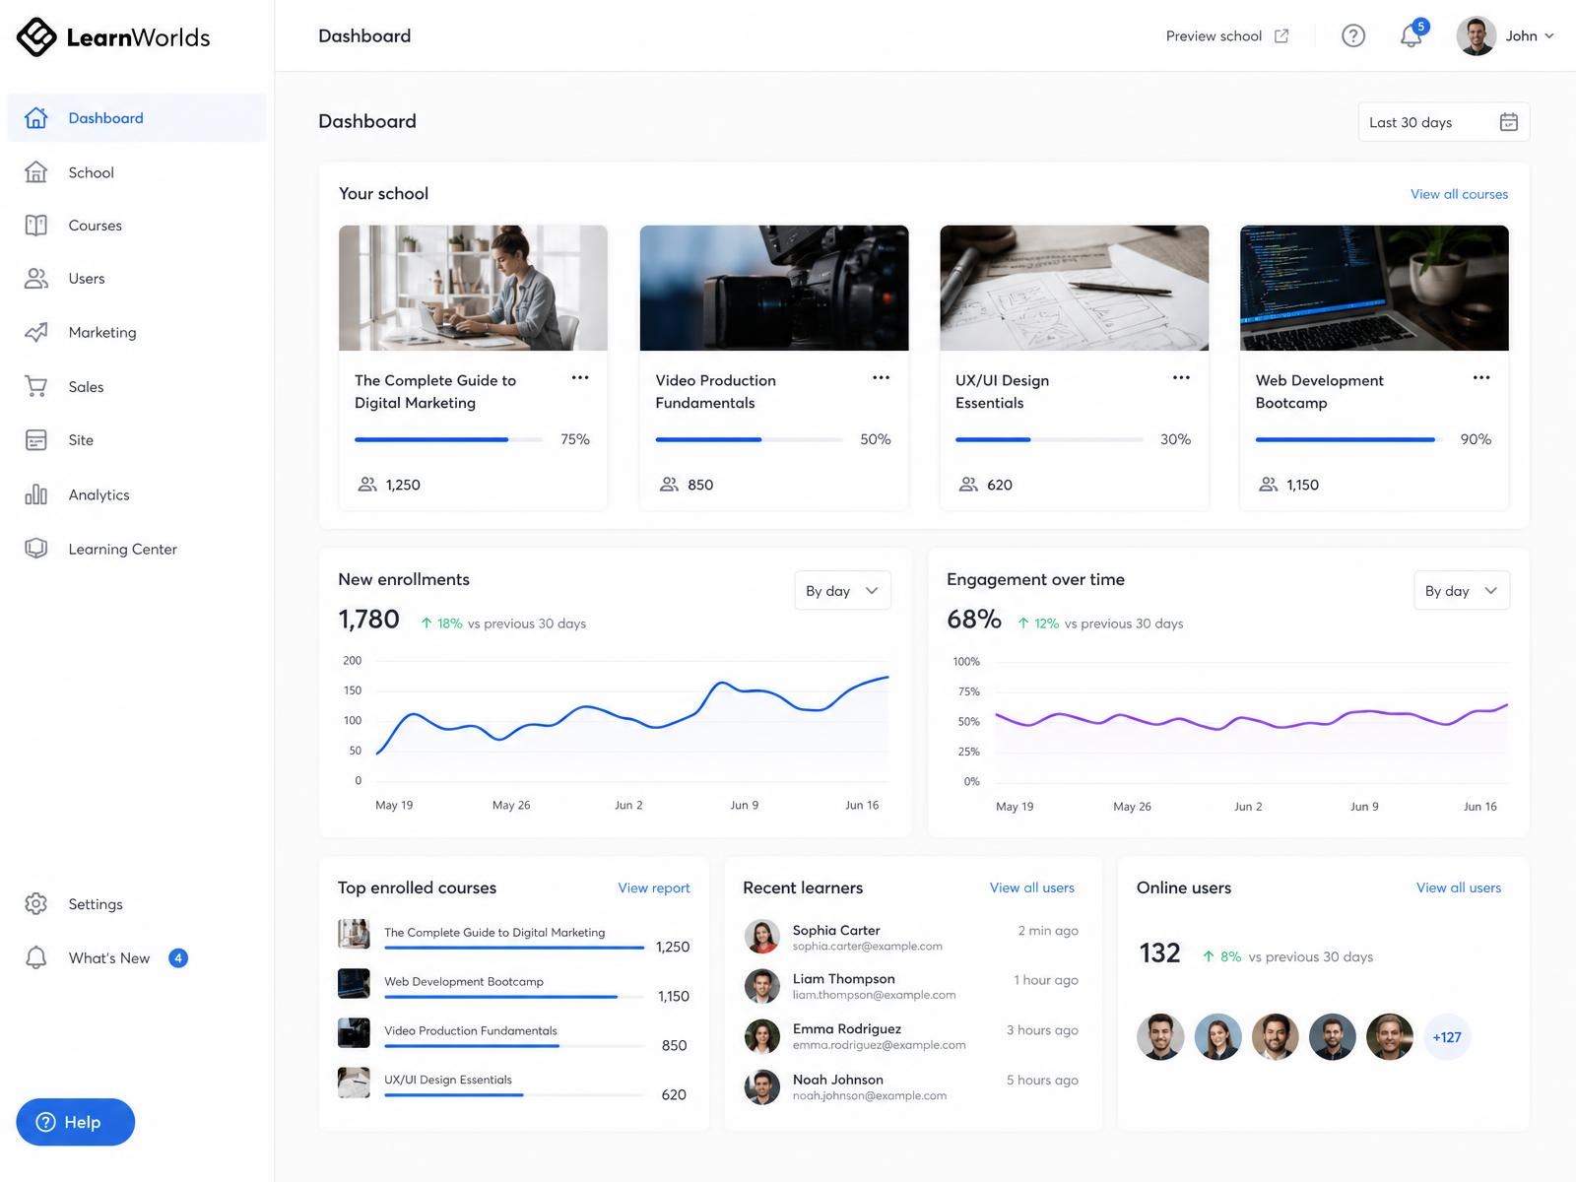The width and height of the screenshot is (1576, 1182).
Task: Open options menu for Video Production Fundamentals card
Action: [x=881, y=377]
